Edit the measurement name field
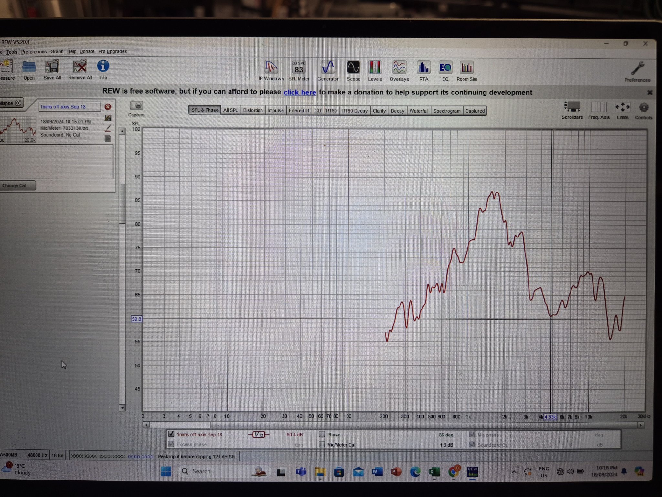Image resolution: width=662 pixels, height=497 pixels. [x=69, y=107]
